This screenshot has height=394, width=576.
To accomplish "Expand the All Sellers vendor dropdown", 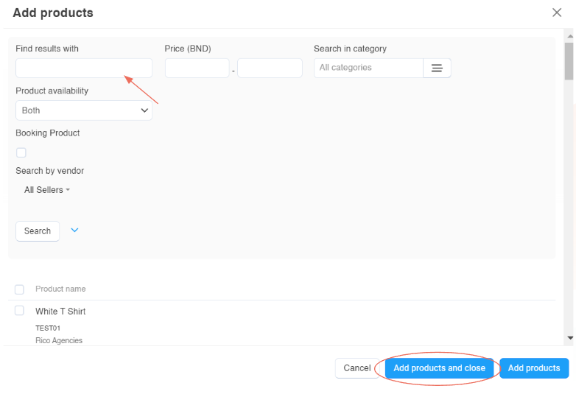I will 47,190.
